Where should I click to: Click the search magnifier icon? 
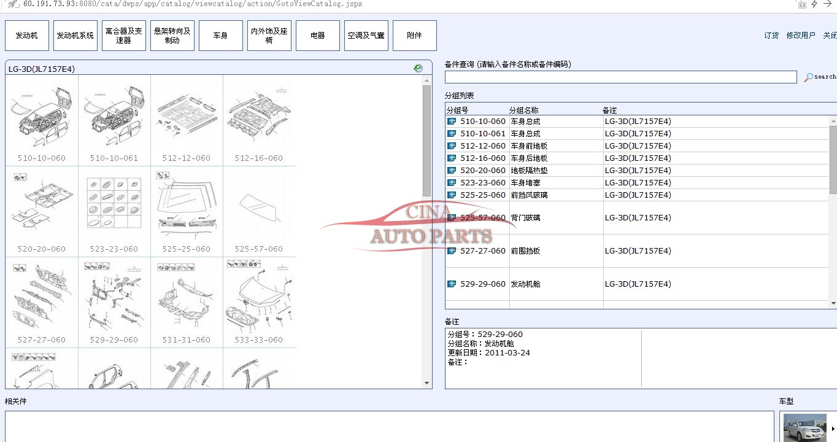point(809,77)
